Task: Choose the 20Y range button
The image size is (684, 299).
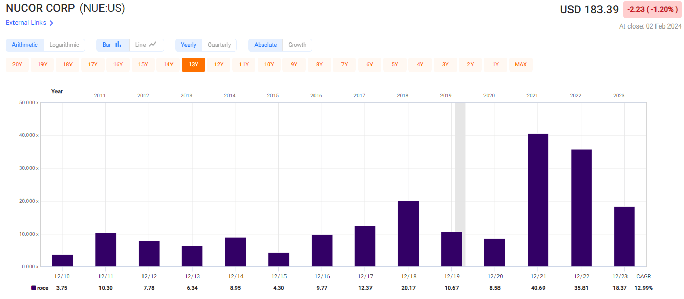Action: pos(17,64)
